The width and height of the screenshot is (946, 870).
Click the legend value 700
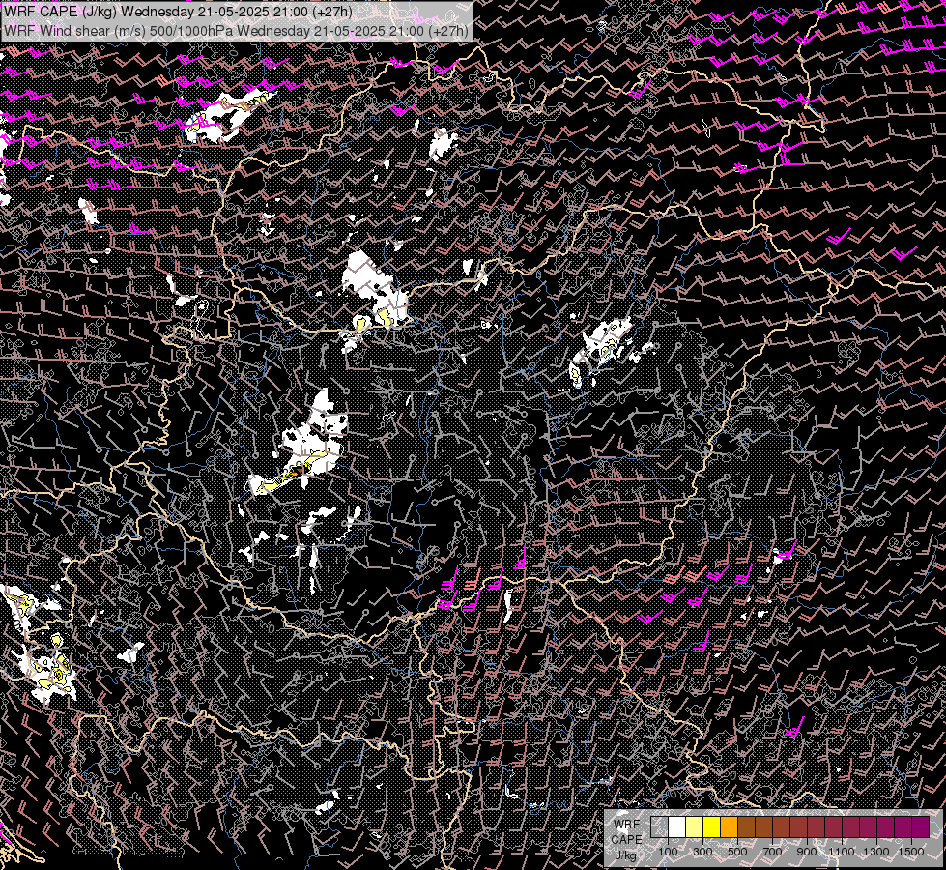point(772,852)
